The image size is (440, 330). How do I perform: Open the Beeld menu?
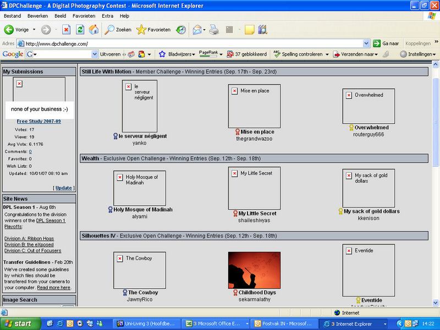61,16
